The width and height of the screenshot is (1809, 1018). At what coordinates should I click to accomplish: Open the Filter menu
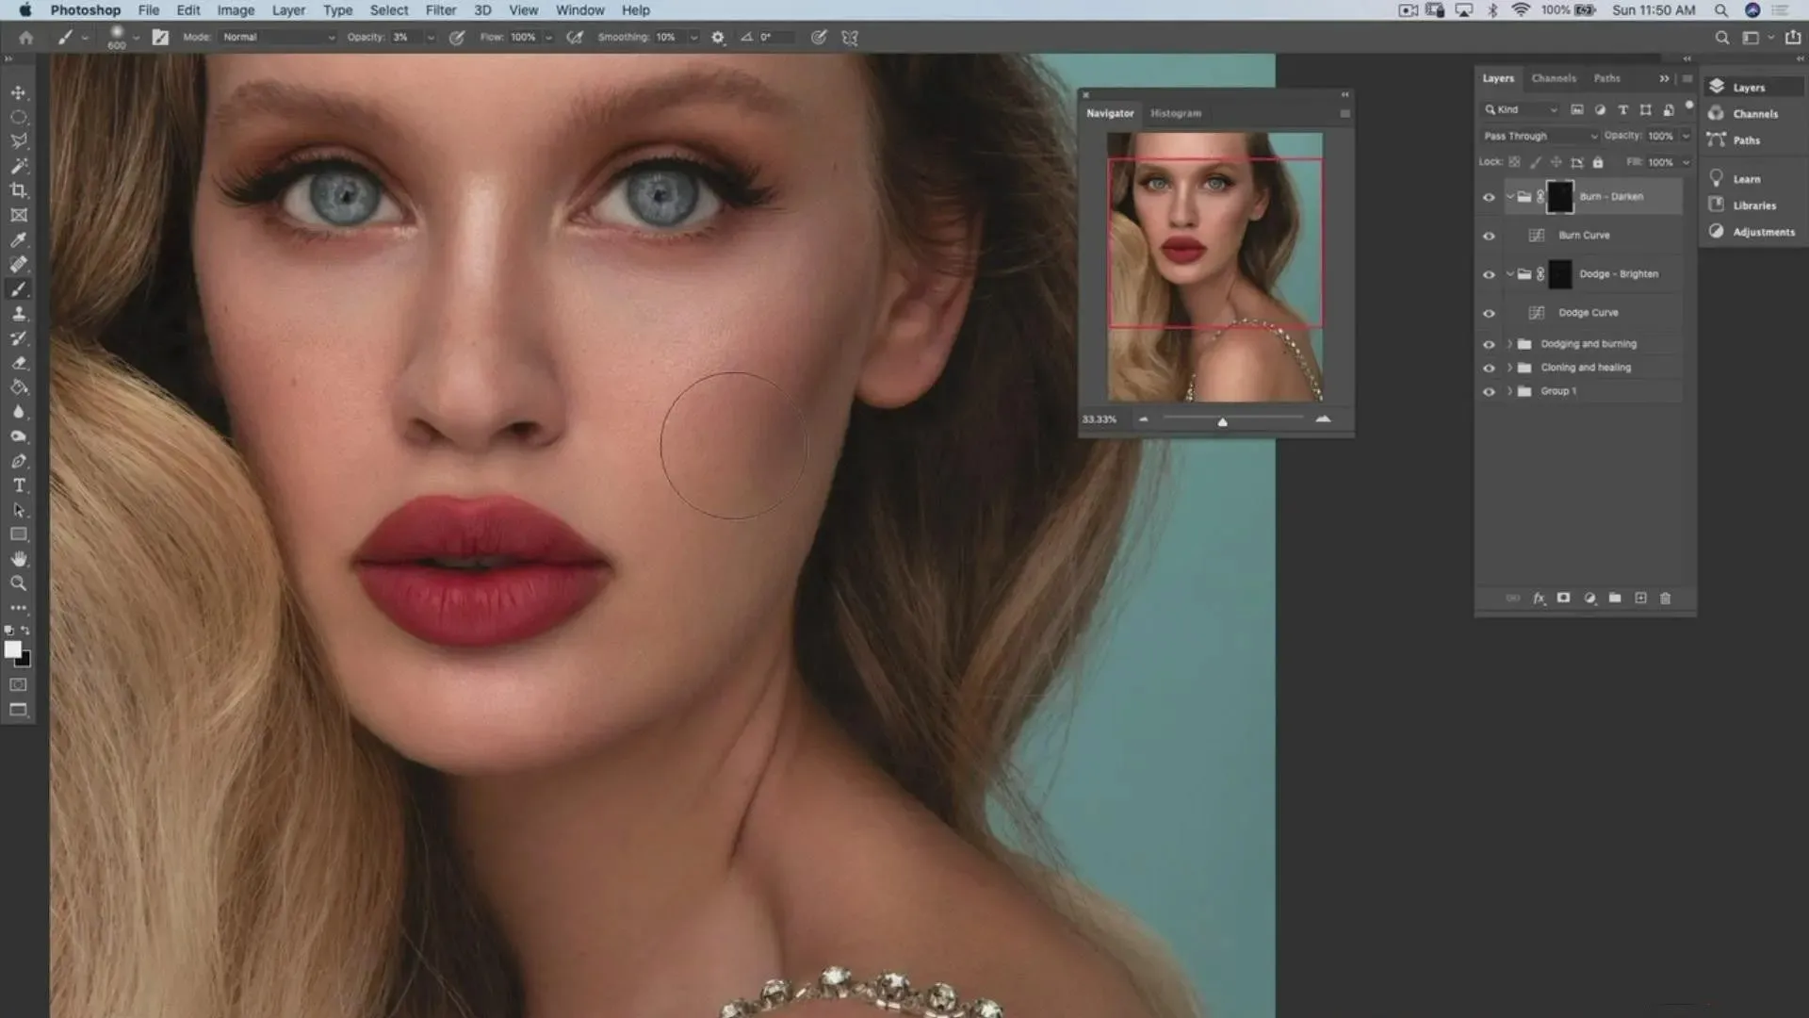click(x=440, y=10)
